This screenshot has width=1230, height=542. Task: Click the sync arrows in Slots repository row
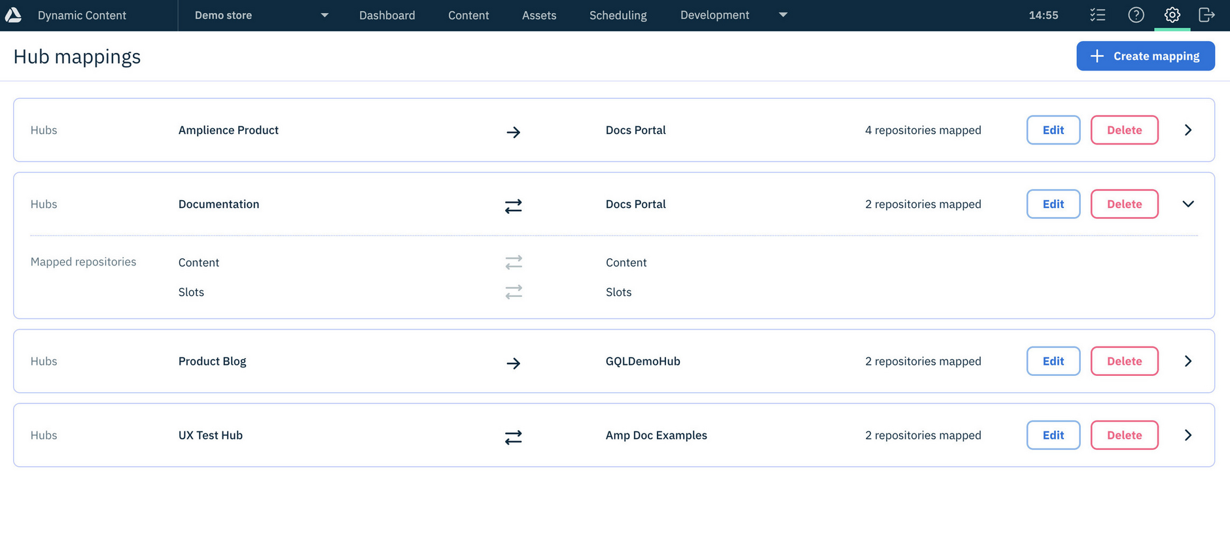514,292
